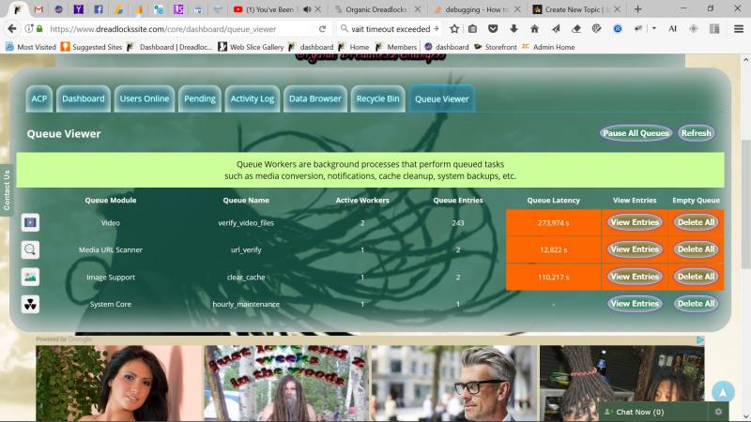This screenshot has height=422, width=751.
Task: Switch to pinned Yahoo tab
Action: pos(78,9)
